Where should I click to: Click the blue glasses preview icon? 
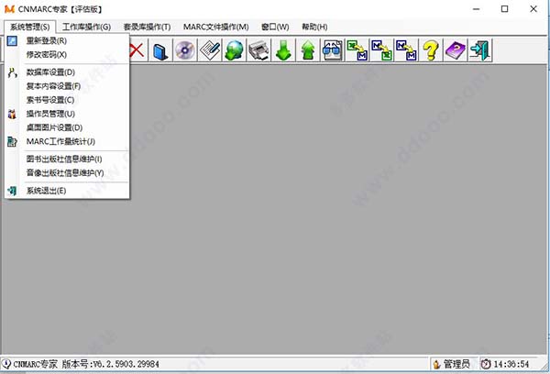tap(332, 50)
